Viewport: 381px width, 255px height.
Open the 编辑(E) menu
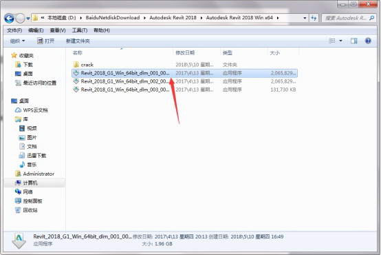pyautogui.click(x=36, y=30)
